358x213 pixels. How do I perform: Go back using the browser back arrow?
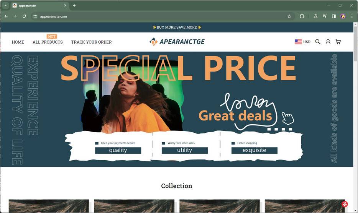tap(6, 16)
